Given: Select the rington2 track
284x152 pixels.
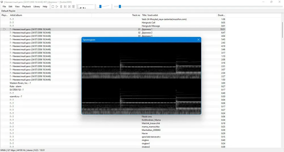Looking at the screenshot, I should pos(146,147).
